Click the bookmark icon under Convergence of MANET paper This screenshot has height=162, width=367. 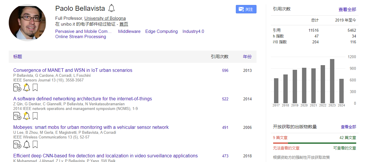(x=35, y=88)
